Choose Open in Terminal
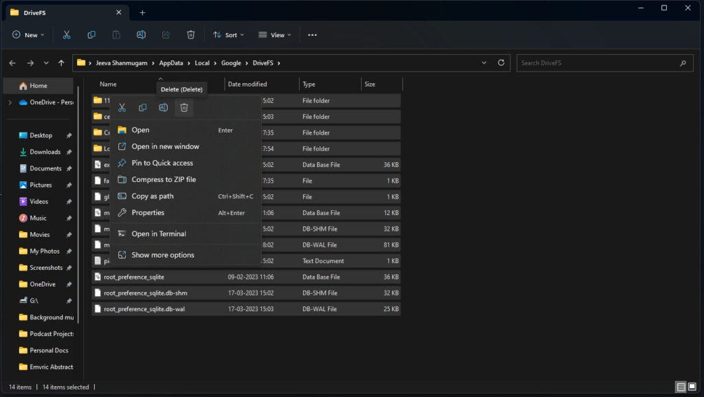Screen dimensions: 704x397 186,234
